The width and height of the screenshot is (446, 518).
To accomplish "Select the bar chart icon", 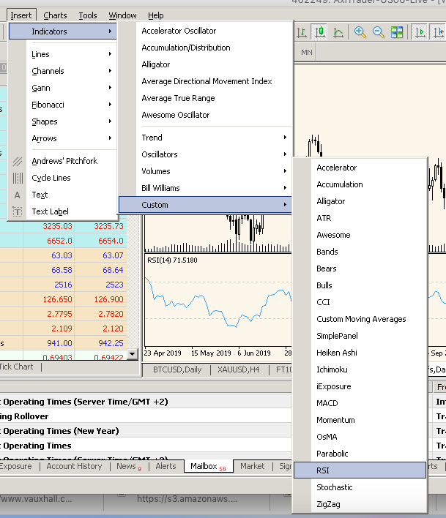I will coord(302,32).
